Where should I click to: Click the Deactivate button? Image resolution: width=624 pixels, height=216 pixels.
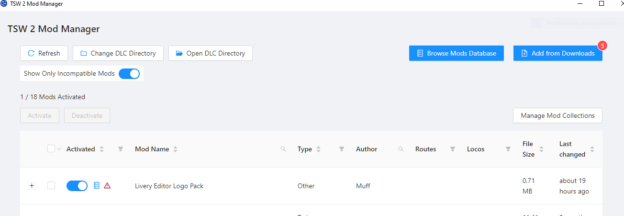[x=87, y=115]
